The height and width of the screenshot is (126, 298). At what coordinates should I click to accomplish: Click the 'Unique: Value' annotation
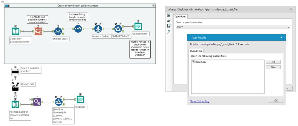[x=61, y=39]
